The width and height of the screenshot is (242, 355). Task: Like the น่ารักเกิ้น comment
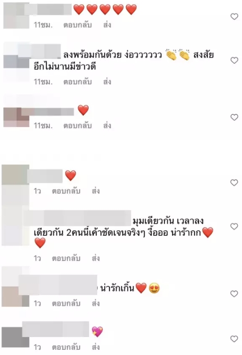(x=234, y=294)
